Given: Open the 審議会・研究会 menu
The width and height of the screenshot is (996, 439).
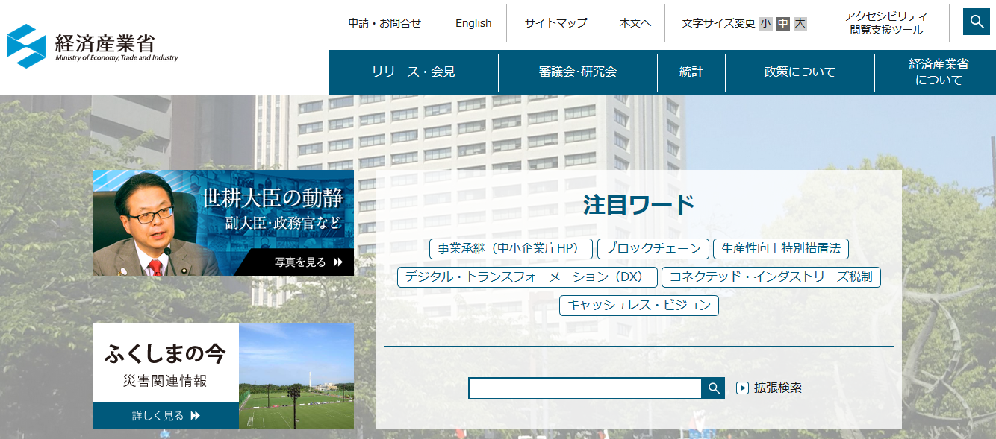Looking at the screenshot, I should coord(578,72).
